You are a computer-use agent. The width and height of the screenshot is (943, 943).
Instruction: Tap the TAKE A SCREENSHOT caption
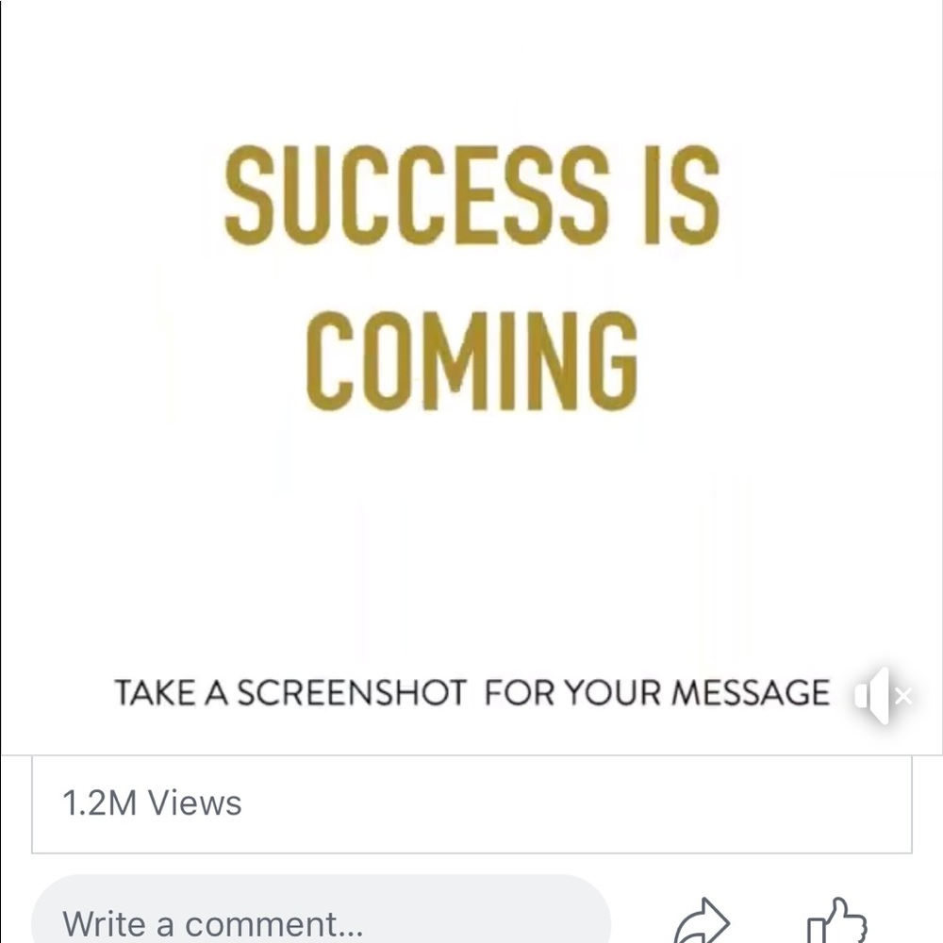point(472,693)
